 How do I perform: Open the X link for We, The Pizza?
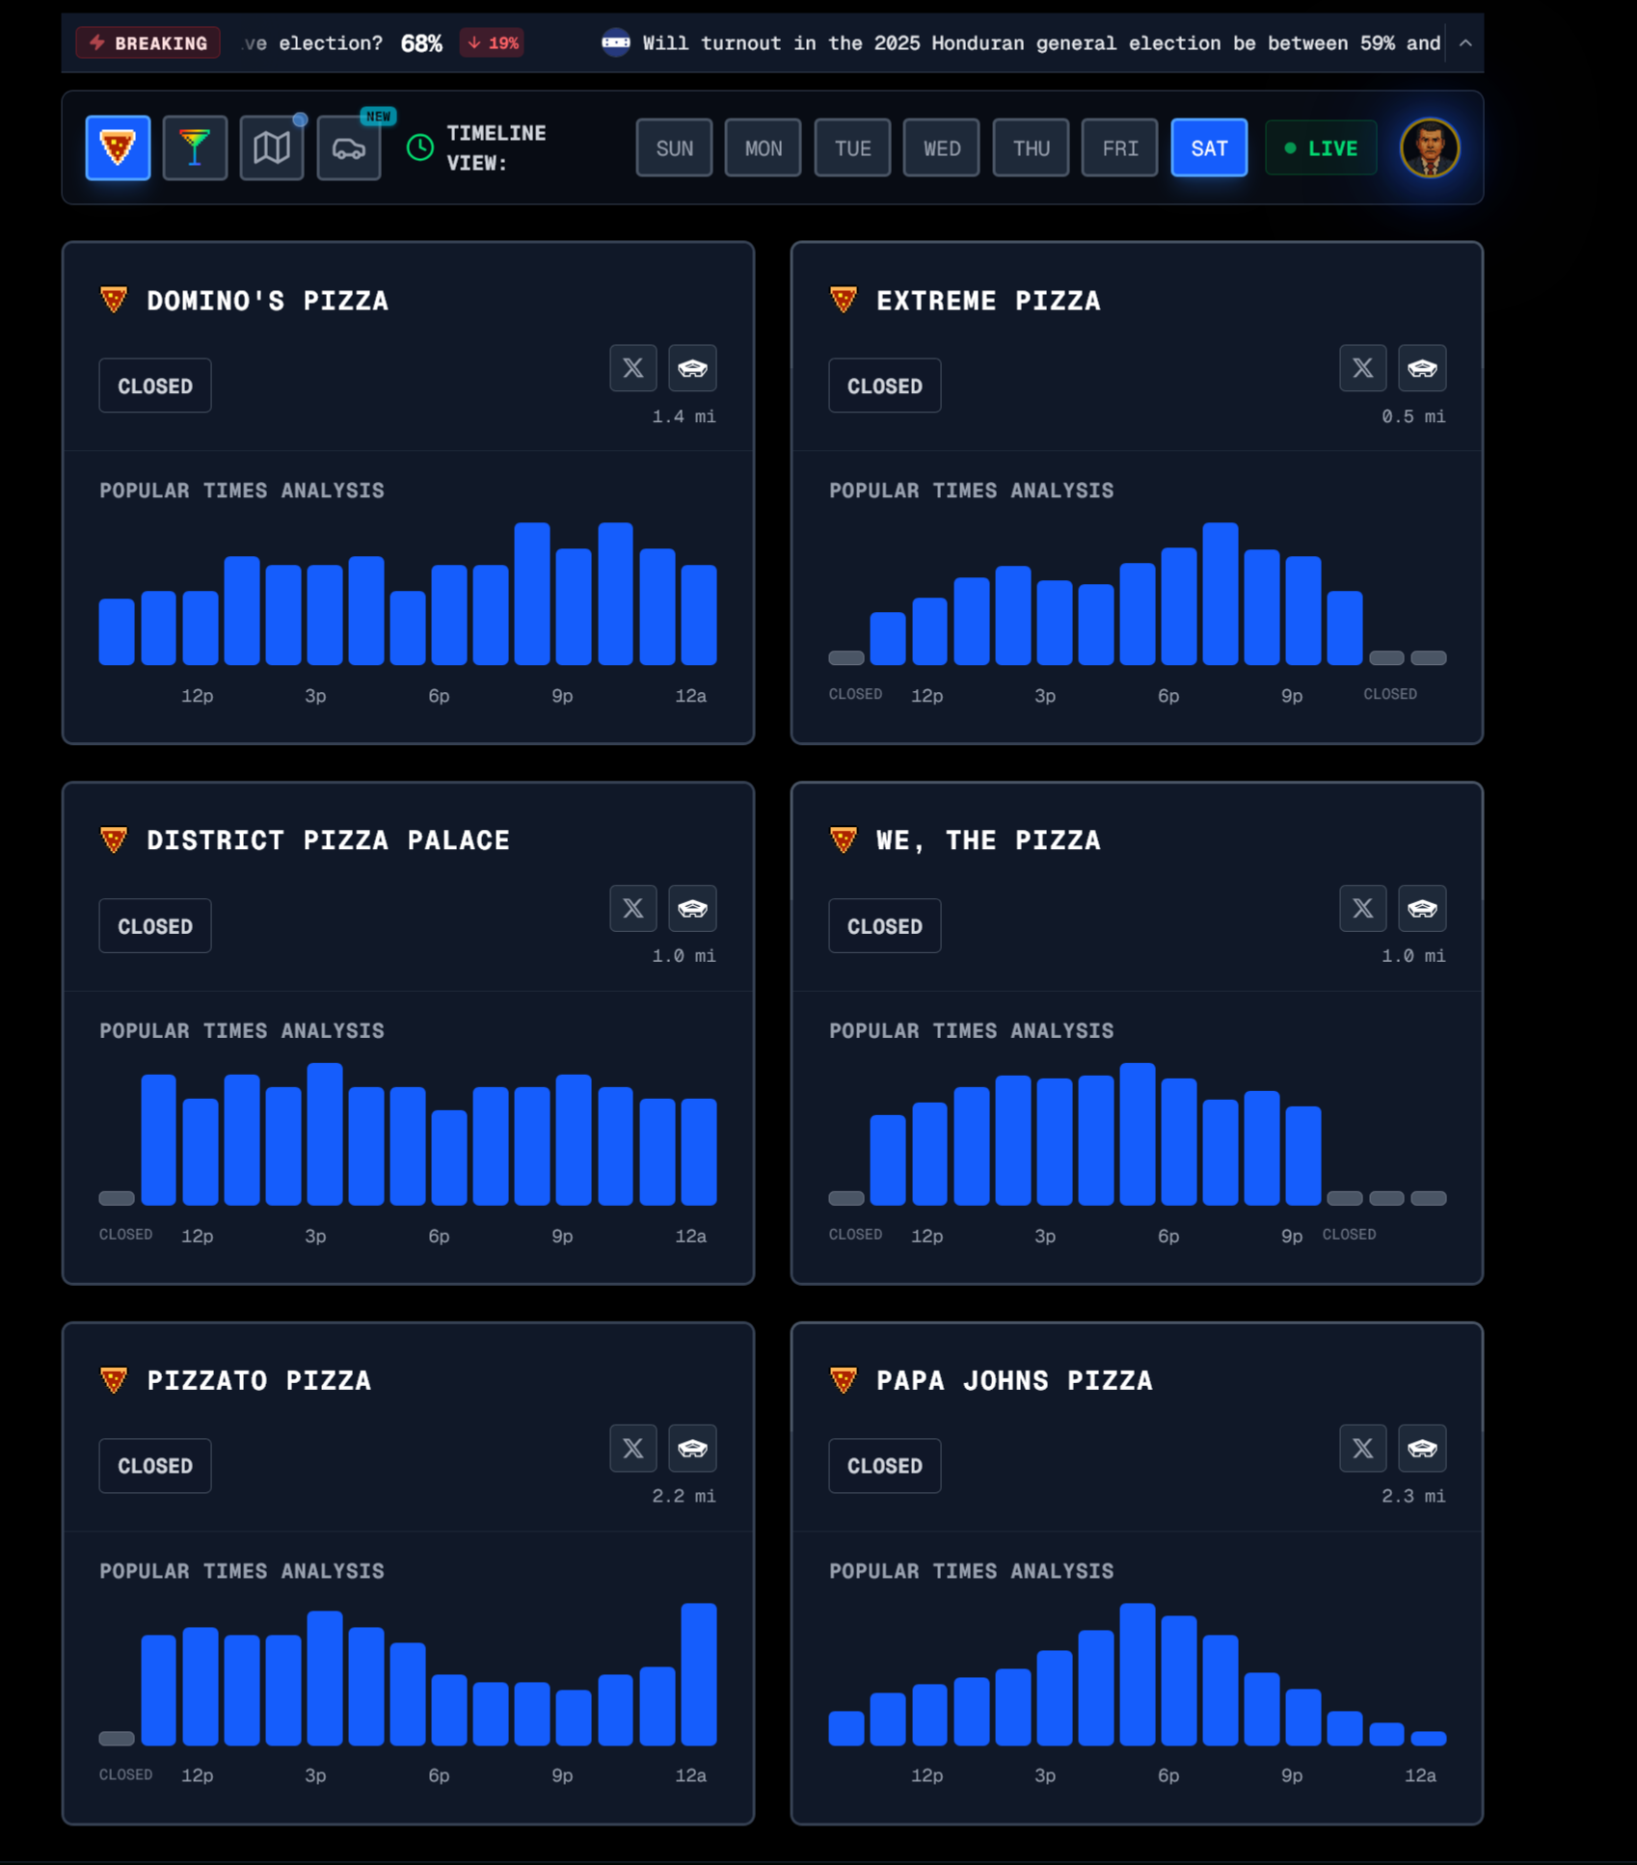[x=1362, y=908]
